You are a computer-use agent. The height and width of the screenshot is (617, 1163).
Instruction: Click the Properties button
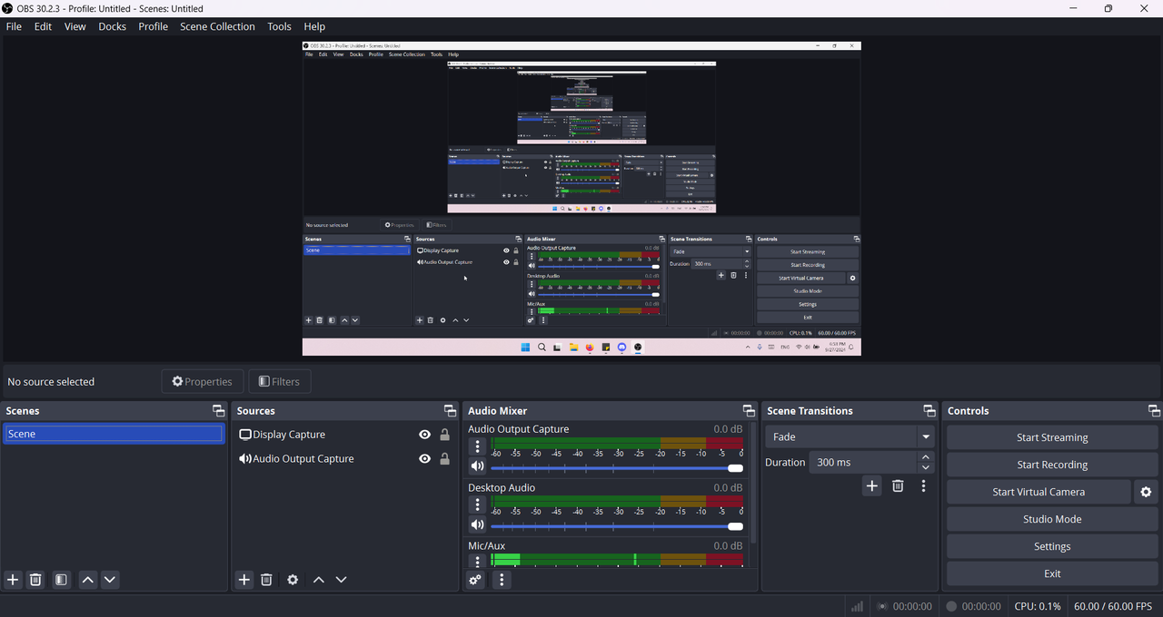tap(202, 381)
